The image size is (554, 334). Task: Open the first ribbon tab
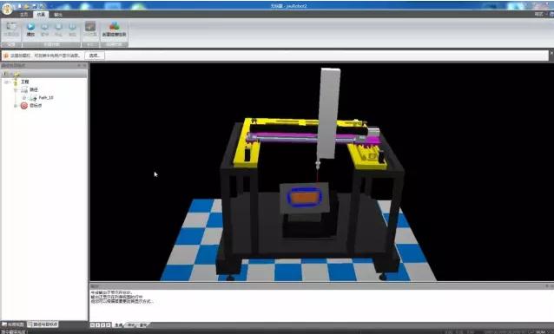click(x=23, y=15)
